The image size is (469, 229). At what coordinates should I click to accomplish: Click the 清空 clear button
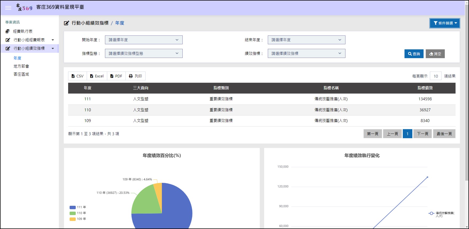point(435,54)
